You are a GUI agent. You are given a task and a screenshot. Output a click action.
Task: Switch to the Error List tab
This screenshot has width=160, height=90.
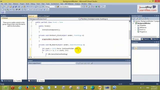coord(32,81)
